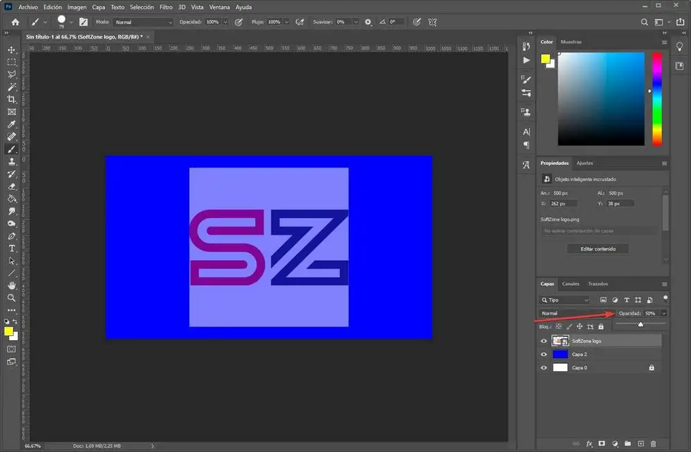Select the Eyedropper tool
Screen dimensions: 691x452
click(x=12, y=124)
